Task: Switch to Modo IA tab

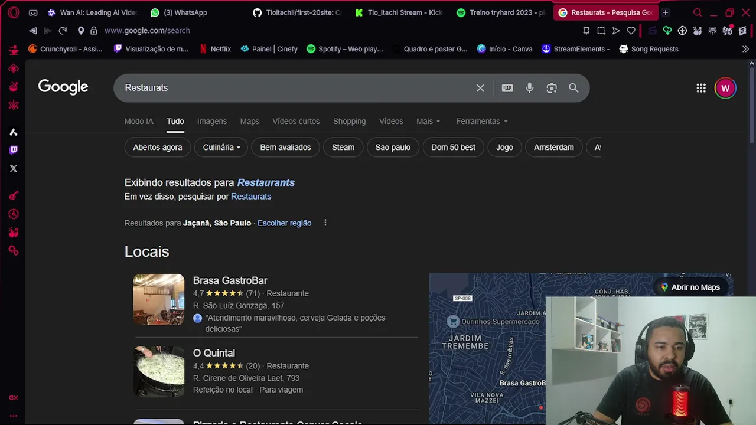Action: tap(139, 121)
